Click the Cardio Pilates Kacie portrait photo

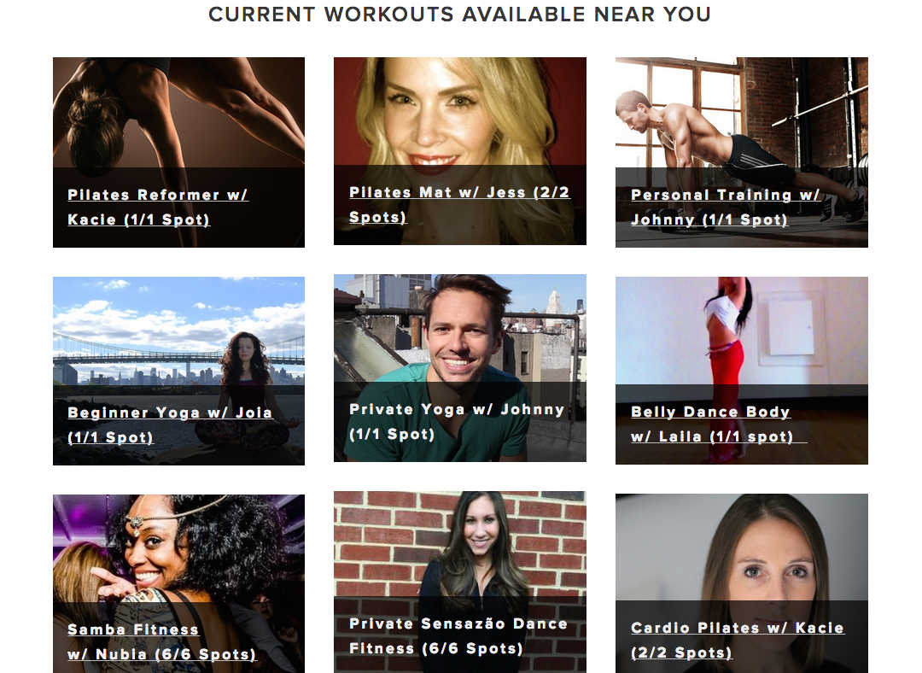point(742,547)
